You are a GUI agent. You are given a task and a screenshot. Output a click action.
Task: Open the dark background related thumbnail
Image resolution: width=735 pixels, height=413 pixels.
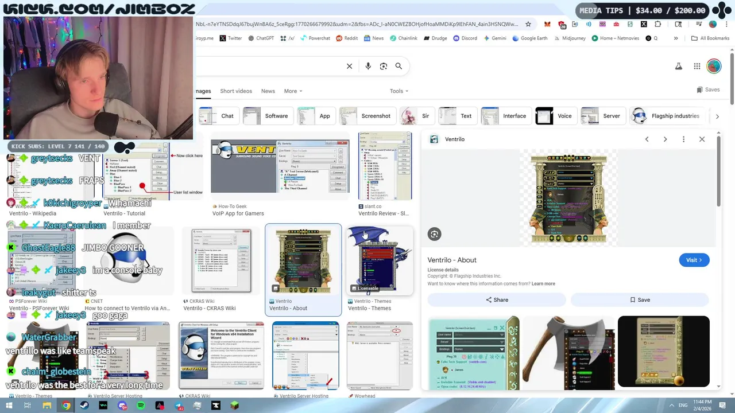click(663, 352)
